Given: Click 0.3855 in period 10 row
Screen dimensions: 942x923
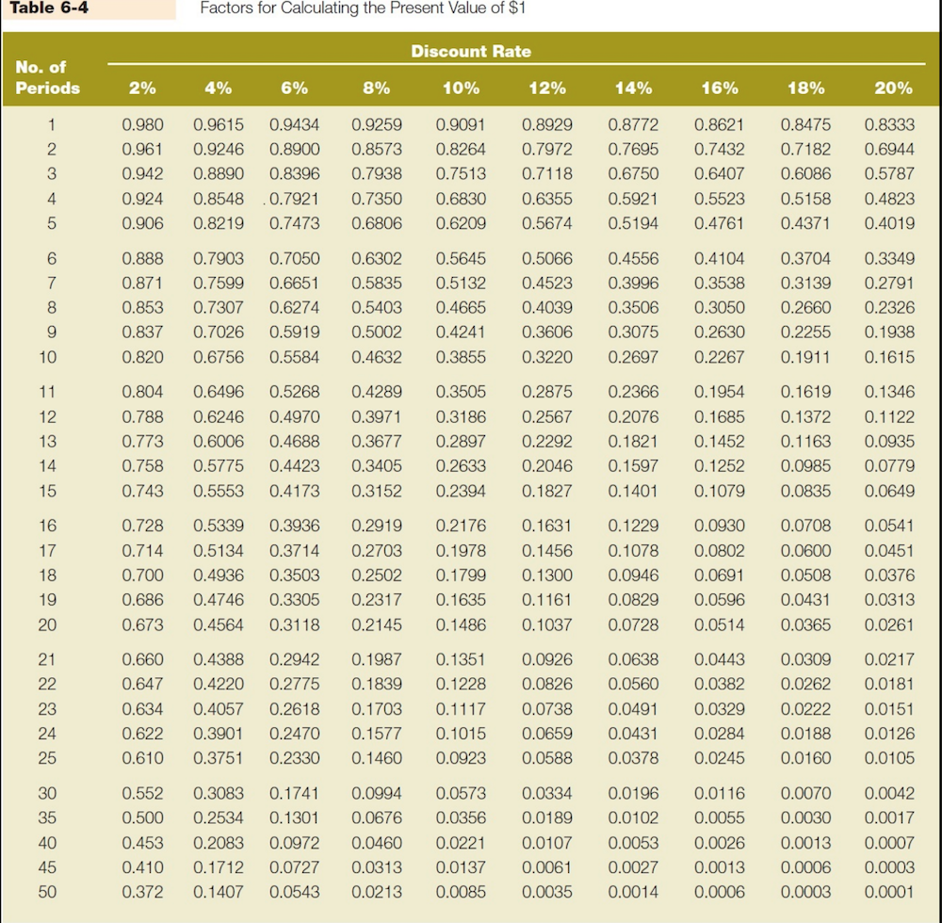Looking at the screenshot, I should (461, 357).
